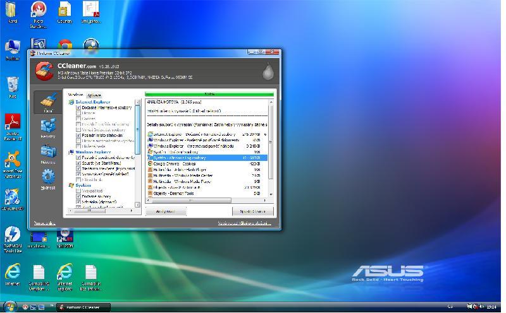Click the Switch Between Windows quick launch icon

(x=34, y=307)
